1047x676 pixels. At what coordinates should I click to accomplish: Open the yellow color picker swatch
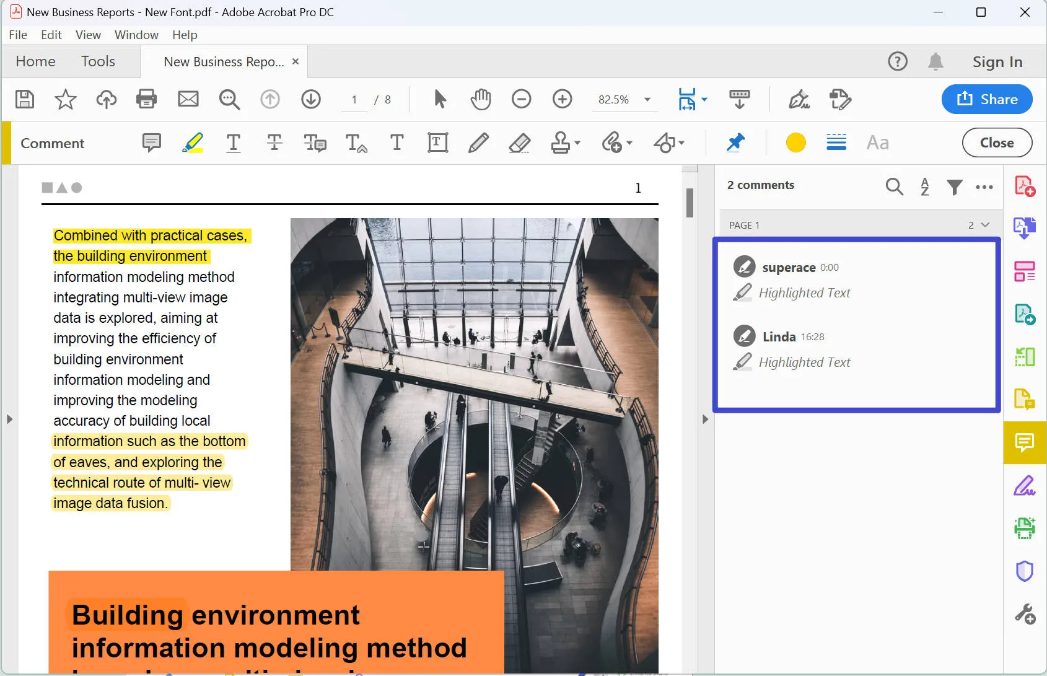pos(795,143)
